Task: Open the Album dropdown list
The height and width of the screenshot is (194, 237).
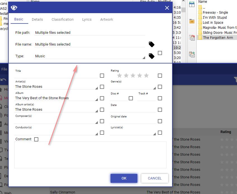Action: 97,99
